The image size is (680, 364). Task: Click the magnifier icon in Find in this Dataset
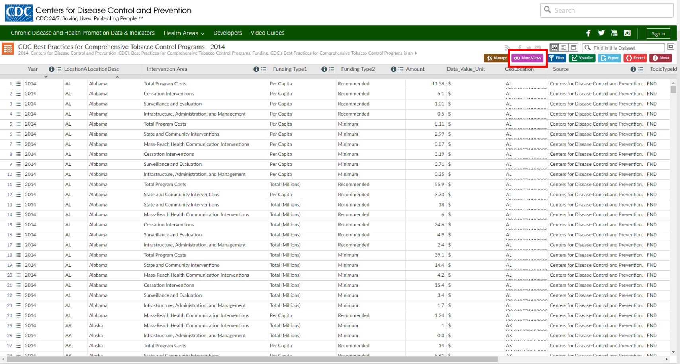pos(588,48)
